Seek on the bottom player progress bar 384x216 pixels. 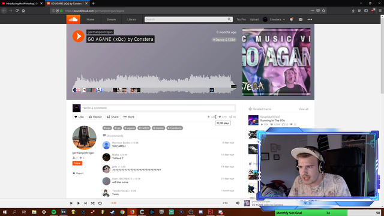tap(169, 203)
